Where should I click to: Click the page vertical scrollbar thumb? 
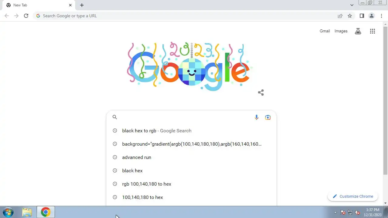point(385,101)
